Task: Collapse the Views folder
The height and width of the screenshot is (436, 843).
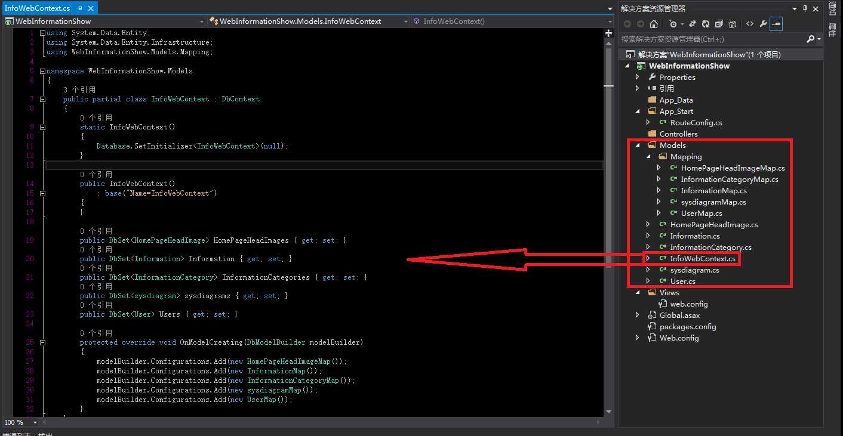Action: [637, 292]
